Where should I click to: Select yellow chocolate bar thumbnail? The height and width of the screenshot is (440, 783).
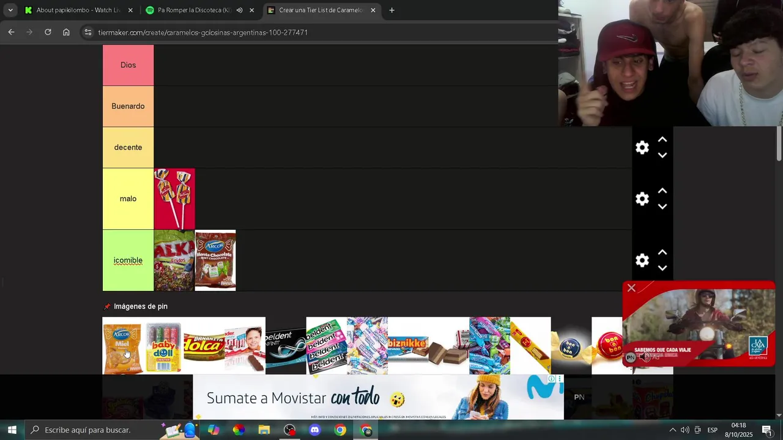point(530,345)
